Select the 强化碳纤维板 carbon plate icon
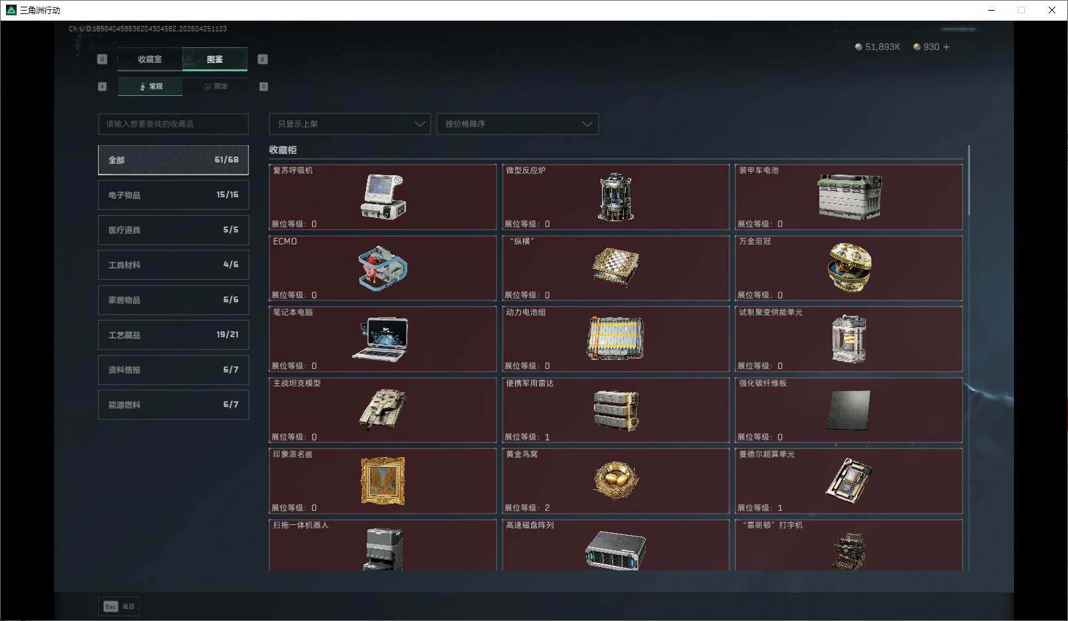1068x621 pixels. (x=849, y=410)
